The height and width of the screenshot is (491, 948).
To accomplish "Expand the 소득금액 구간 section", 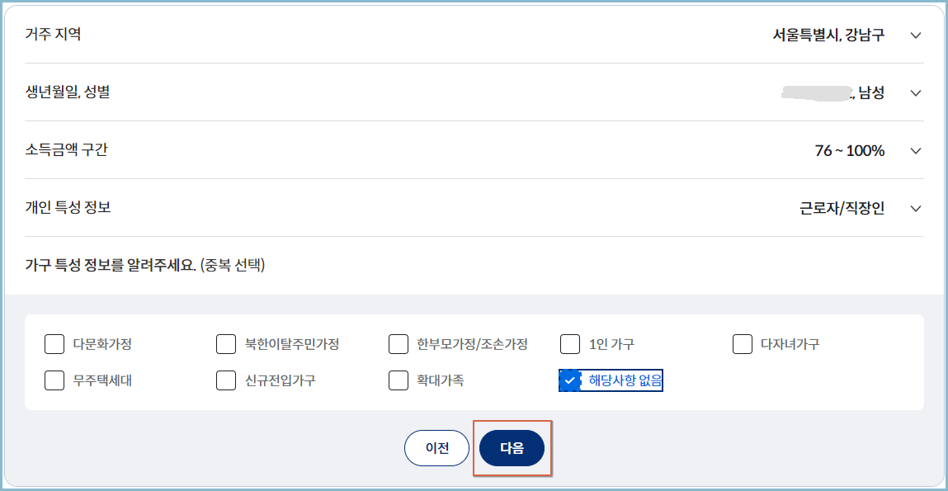I will (x=915, y=151).
